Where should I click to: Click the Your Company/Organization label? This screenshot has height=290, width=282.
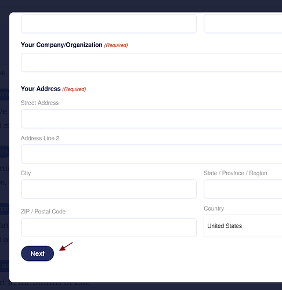[x=62, y=45]
